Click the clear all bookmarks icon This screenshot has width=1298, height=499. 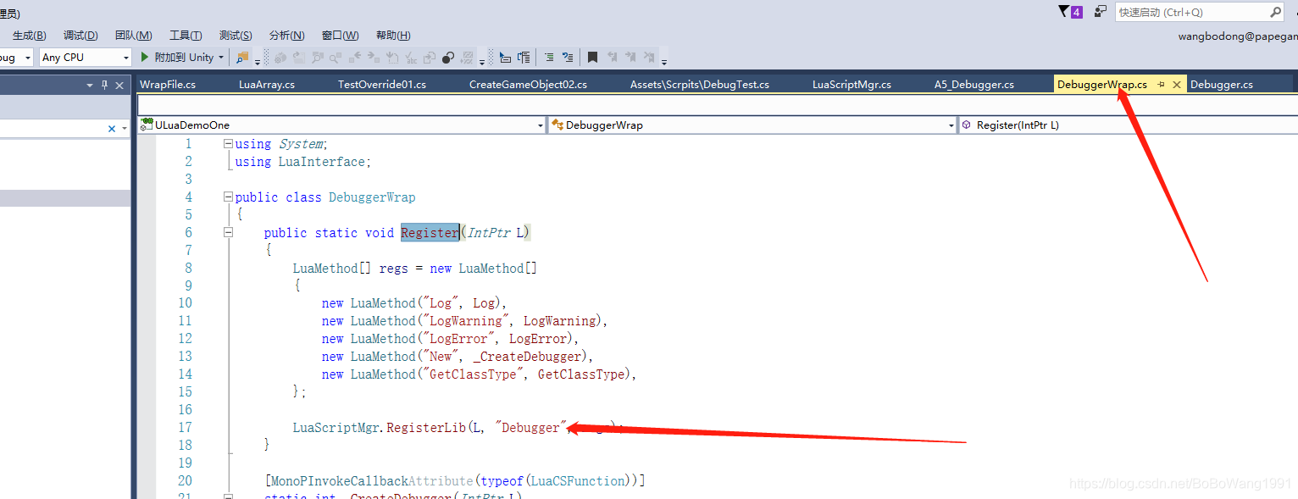pyautogui.click(x=649, y=58)
